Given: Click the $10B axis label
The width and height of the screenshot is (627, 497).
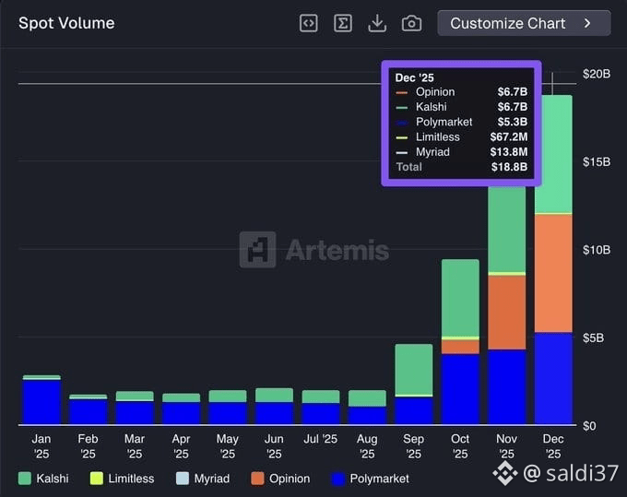Looking at the screenshot, I should click(597, 250).
